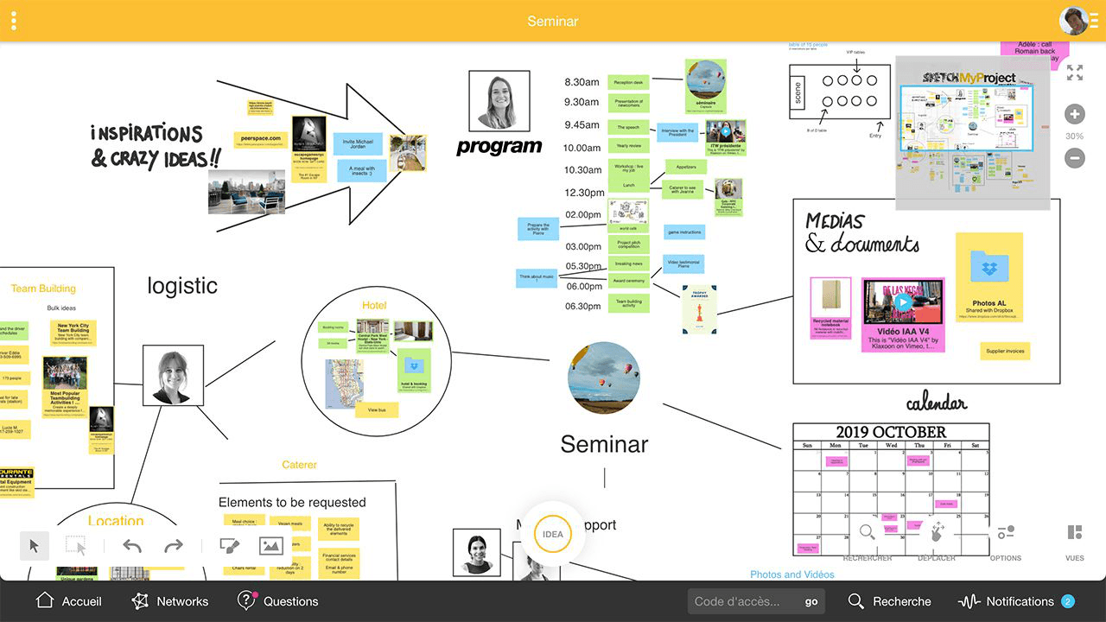This screenshot has width=1106, height=622.
Task: Click the Photos and Vidéos label
Action: [x=792, y=574]
